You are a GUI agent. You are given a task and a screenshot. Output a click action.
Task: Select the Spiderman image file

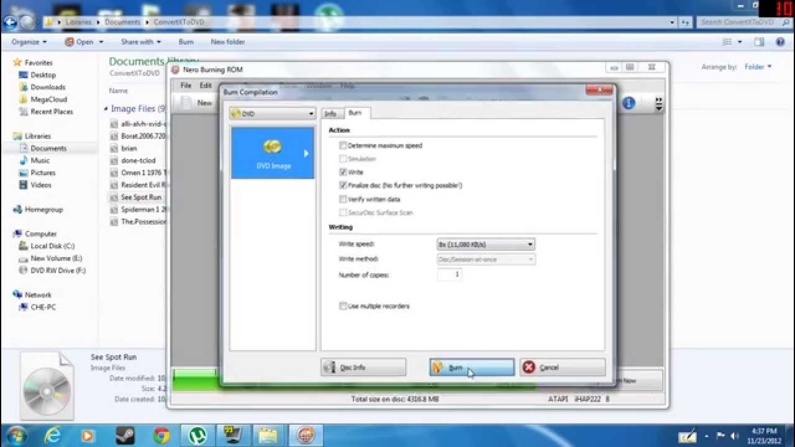[x=143, y=210]
